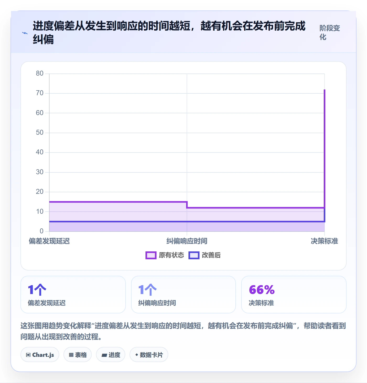Screen dimensions: 367x383
Task: Select the 进度 tag chip
Action: pyautogui.click(x=111, y=355)
